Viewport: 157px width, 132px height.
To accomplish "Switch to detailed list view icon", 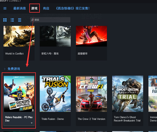I will (x=12, y=20).
